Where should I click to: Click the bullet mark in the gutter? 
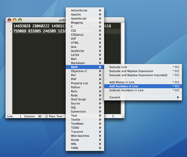[x=10, y=31]
